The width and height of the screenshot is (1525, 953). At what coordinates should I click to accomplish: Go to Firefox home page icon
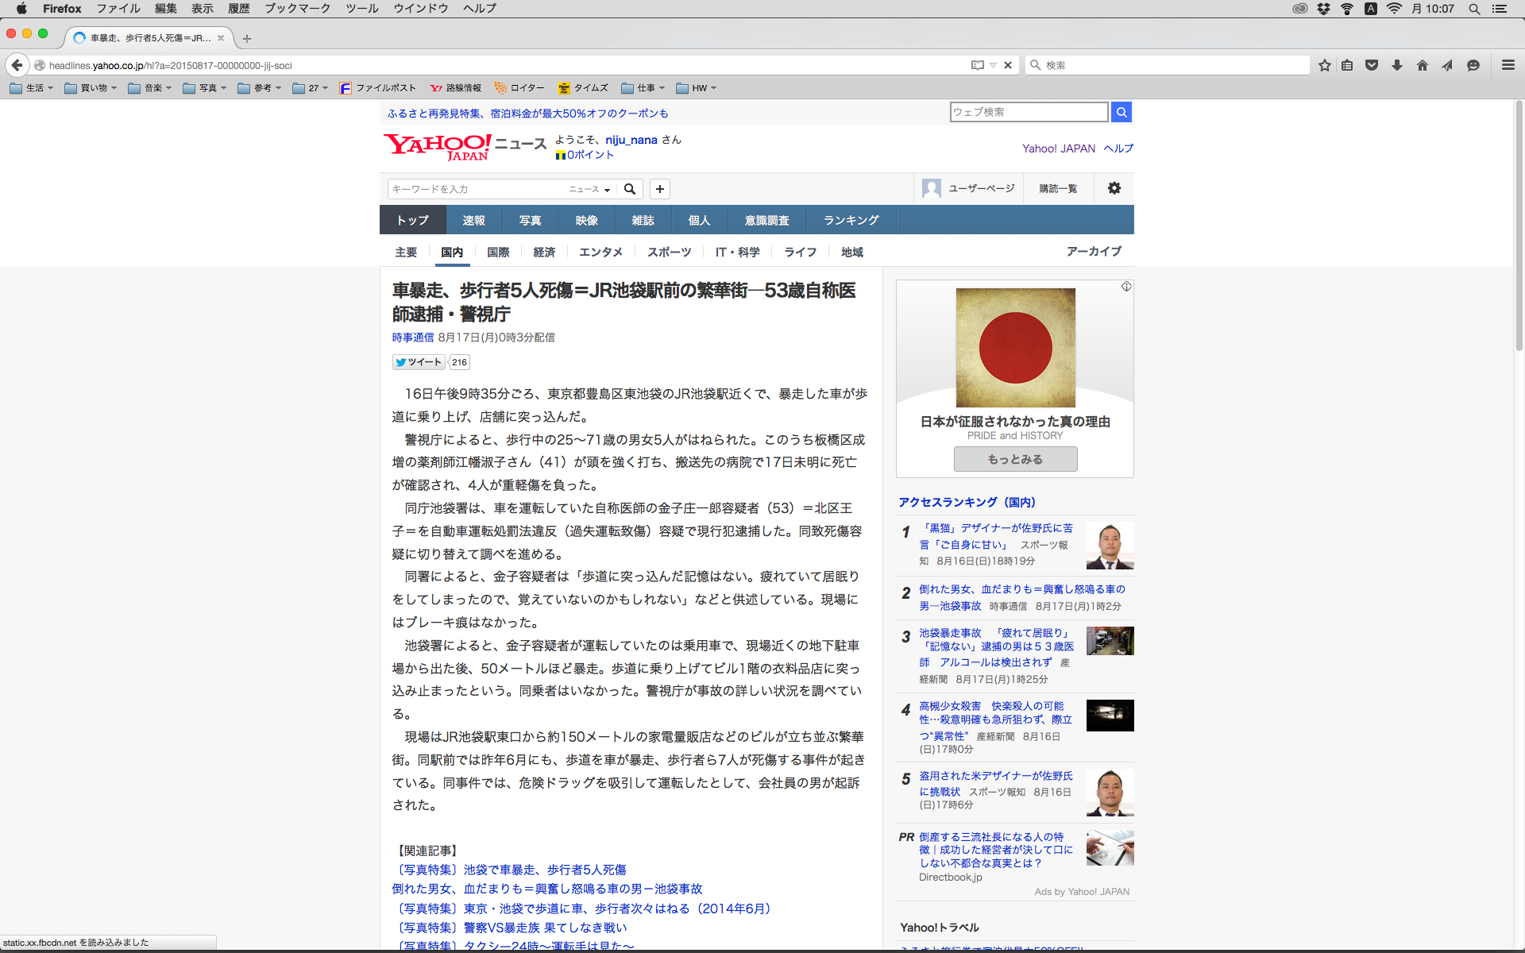(1422, 65)
